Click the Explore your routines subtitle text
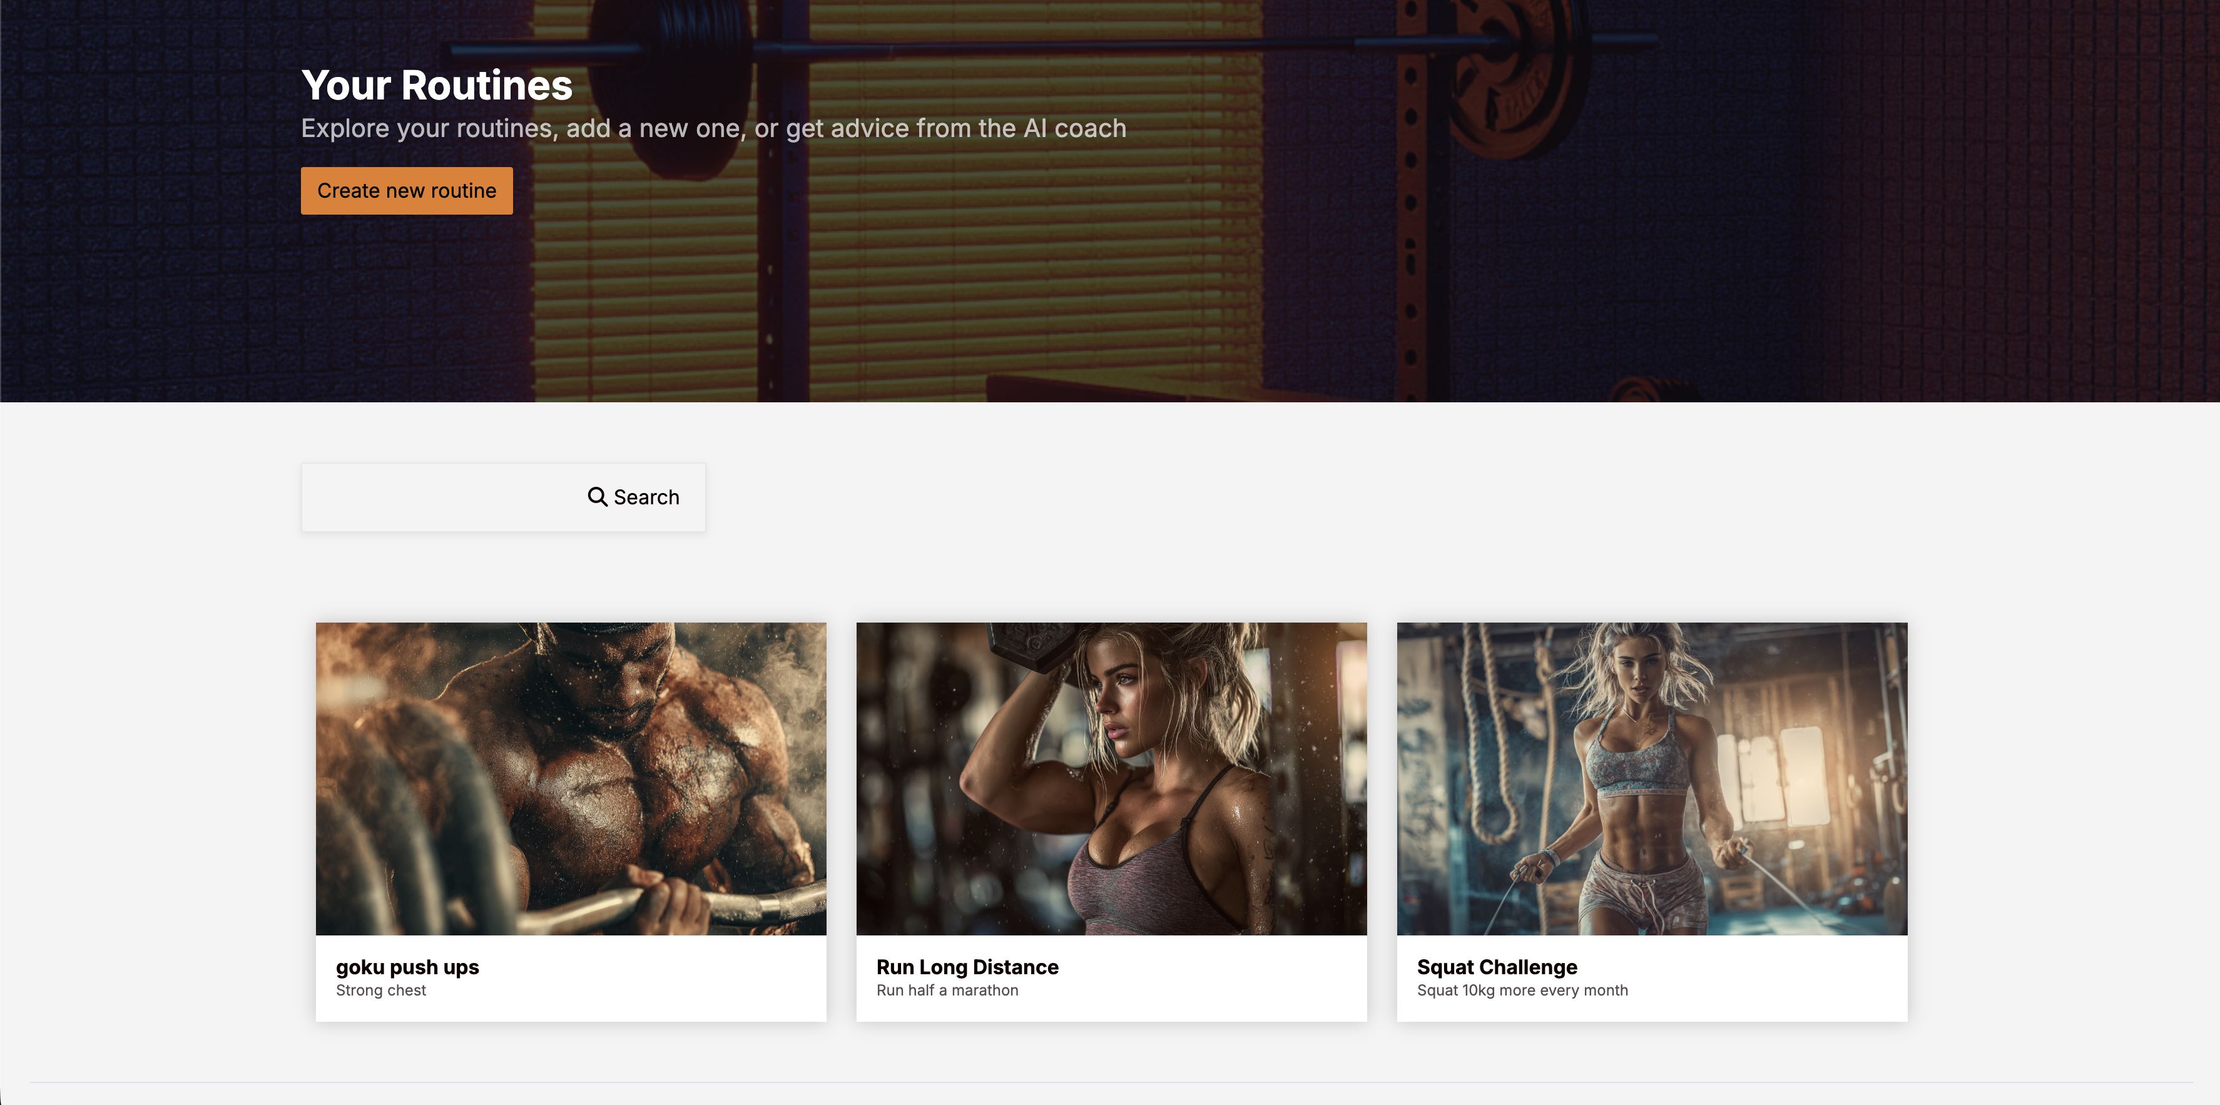 [713, 128]
